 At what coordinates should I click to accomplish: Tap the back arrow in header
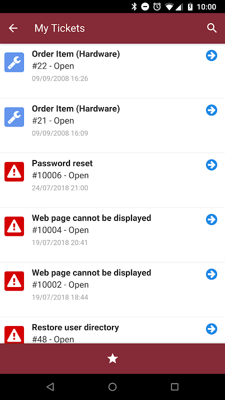[13, 28]
